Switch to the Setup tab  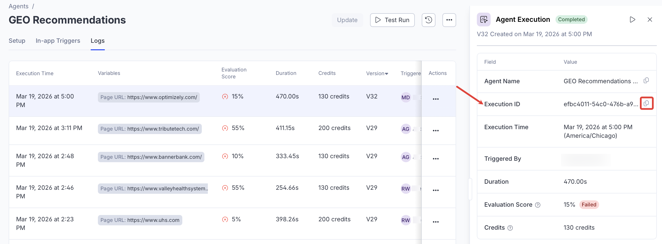click(17, 41)
